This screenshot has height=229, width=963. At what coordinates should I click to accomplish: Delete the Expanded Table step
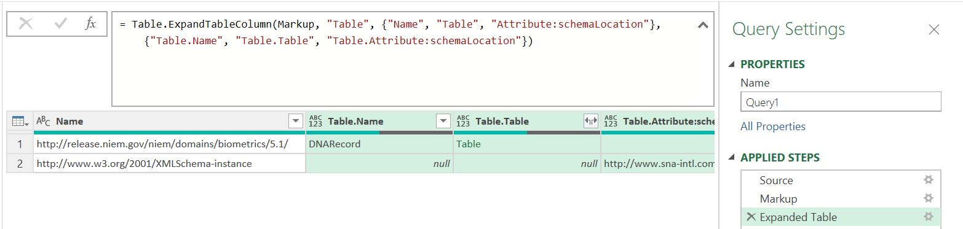pos(751,217)
